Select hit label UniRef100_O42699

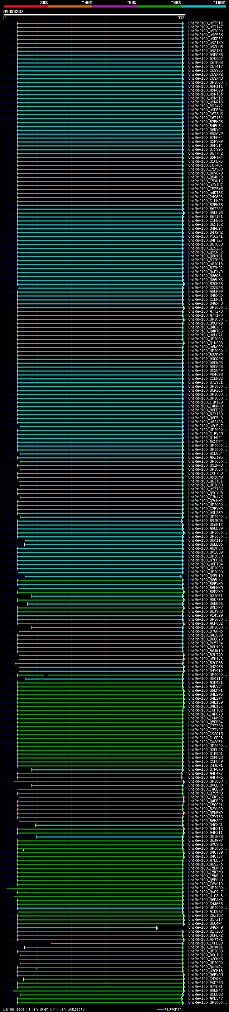pos(205,635)
